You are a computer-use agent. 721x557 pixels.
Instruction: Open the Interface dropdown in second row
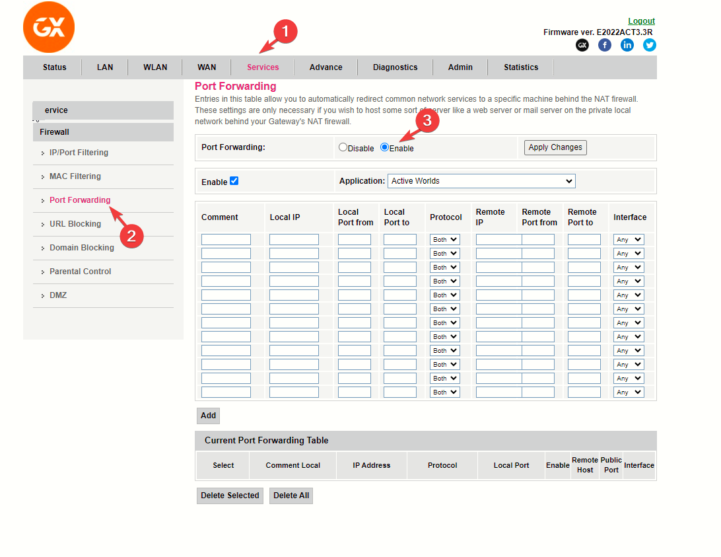(x=629, y=253)
